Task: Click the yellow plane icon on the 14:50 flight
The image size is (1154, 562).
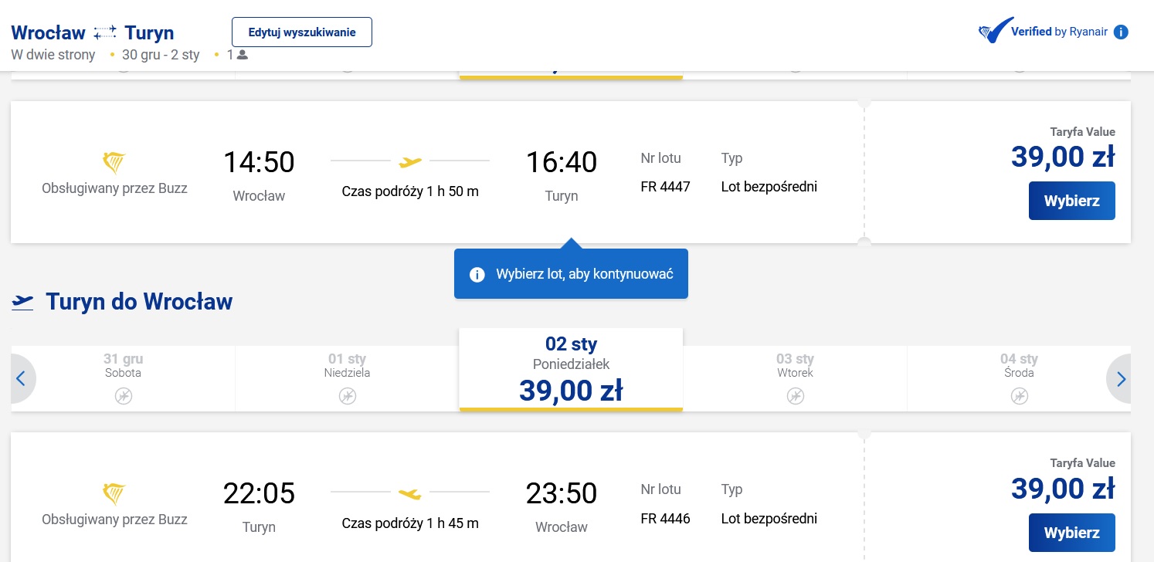Action: coord(410,161)
